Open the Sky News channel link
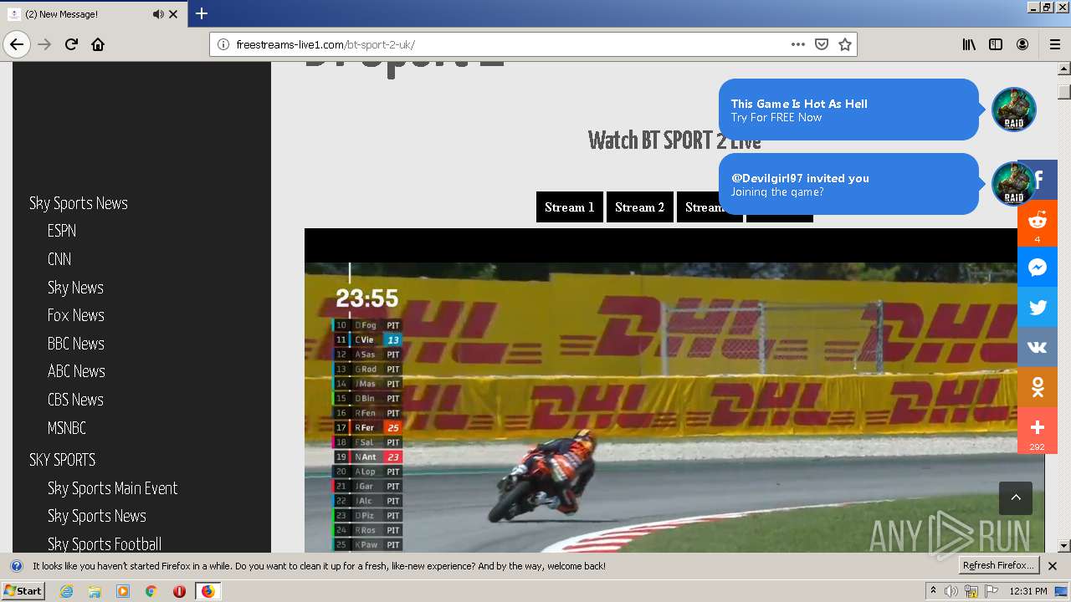This screenshot has height=602, width=1071. tap(75, 288)
